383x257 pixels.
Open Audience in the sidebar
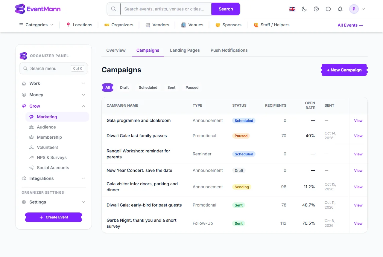[x=57, y=127]
